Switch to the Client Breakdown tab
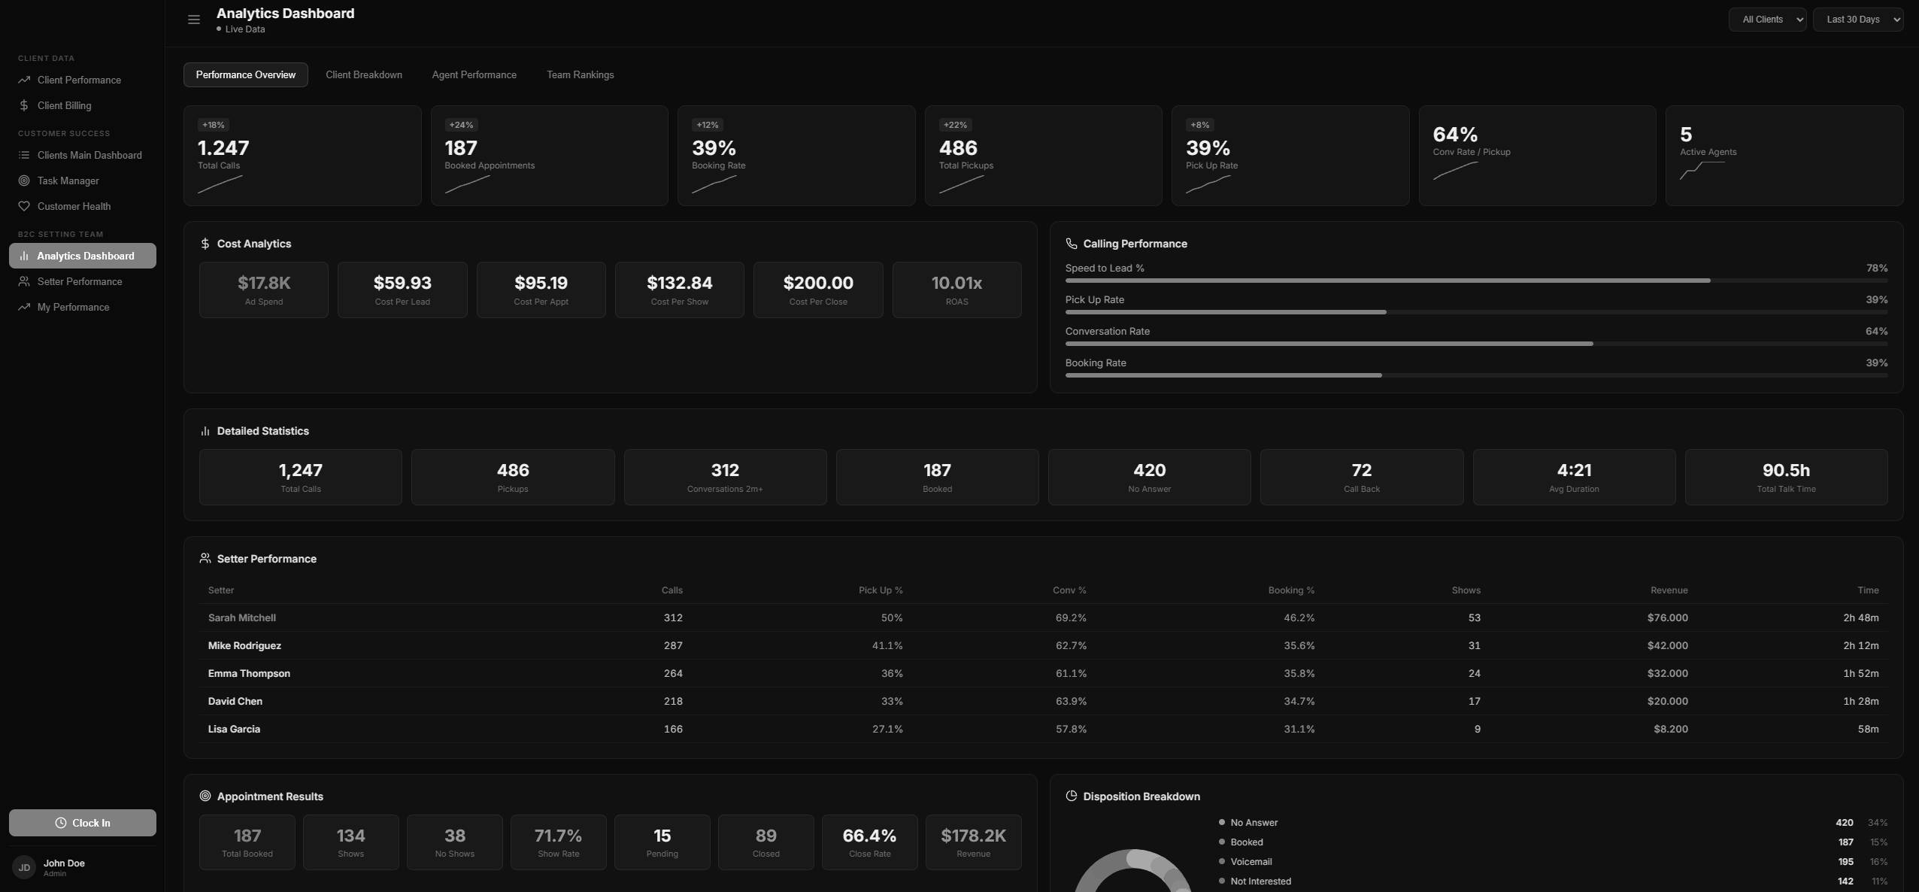Image resolution: width=1919 pixels, height=892 pixels. [x=364, y=74]
